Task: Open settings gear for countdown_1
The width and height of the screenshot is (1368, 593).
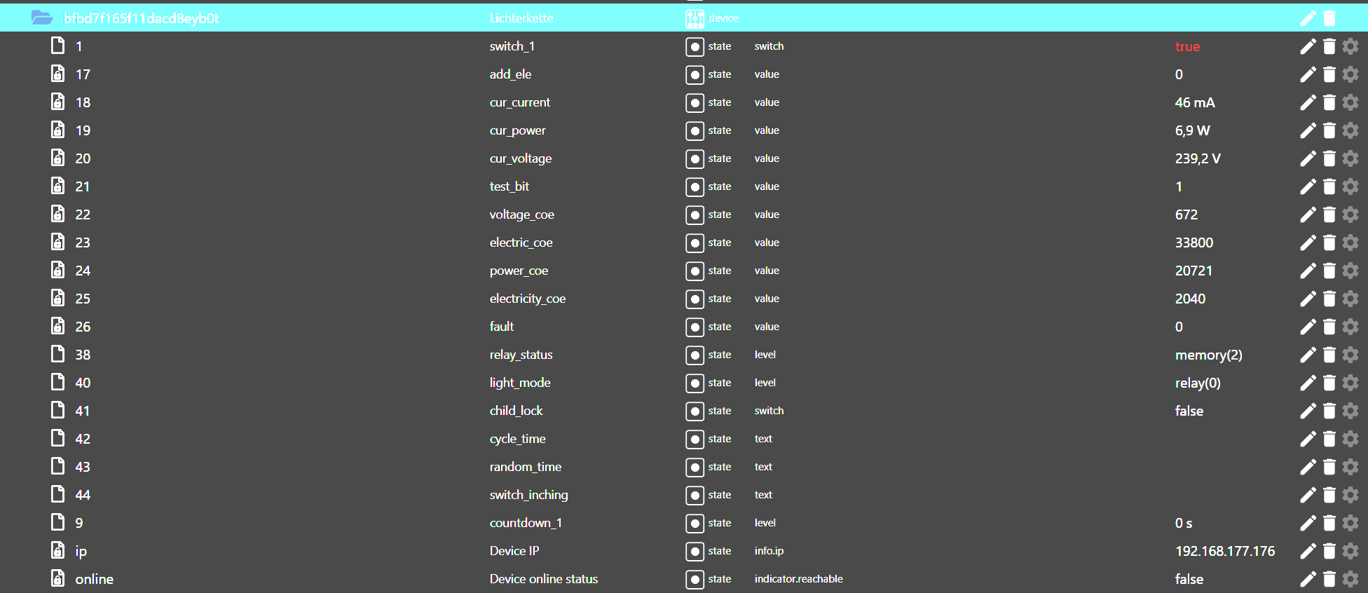Action: (x=1350, y=523)
